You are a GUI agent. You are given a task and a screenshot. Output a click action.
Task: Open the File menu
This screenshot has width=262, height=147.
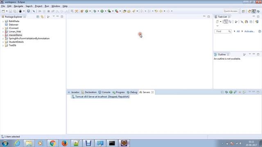click(3, 6)
